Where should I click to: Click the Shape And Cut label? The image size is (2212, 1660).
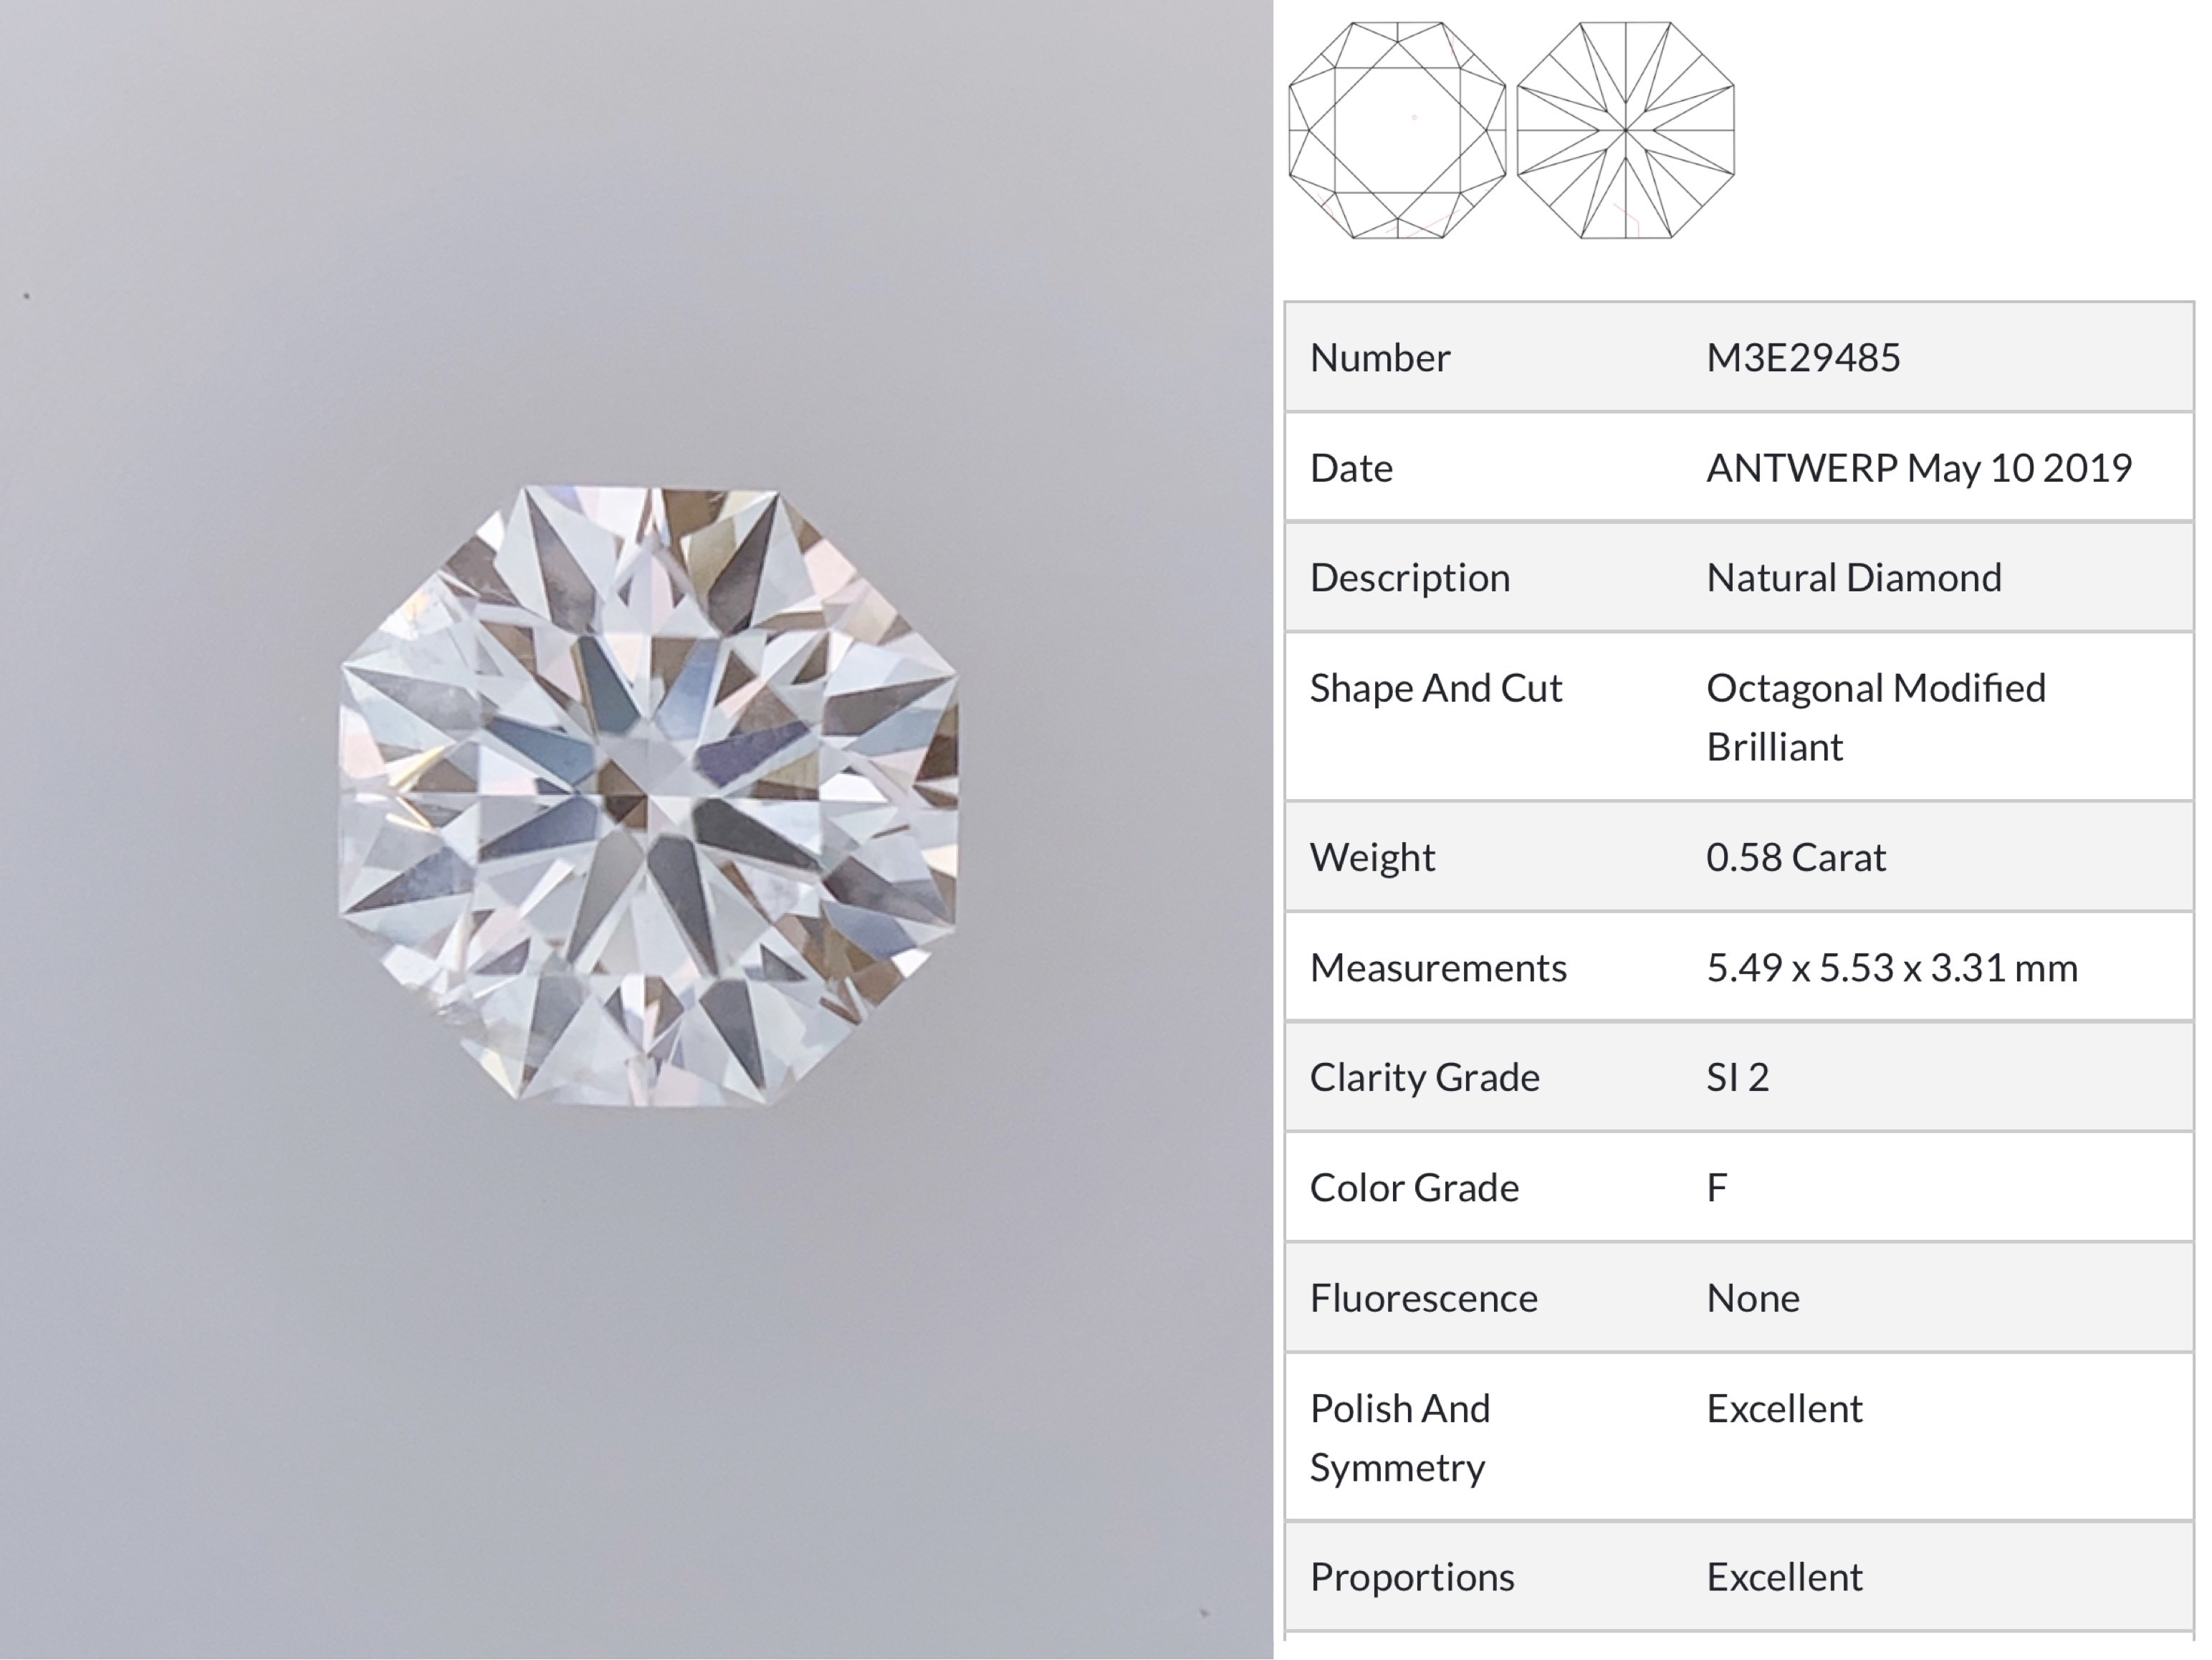1435,688
